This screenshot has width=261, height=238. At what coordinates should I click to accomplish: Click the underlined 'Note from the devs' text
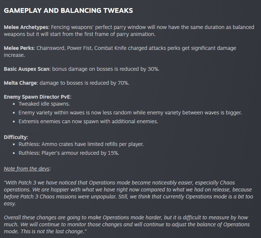(x=26, y=169)
